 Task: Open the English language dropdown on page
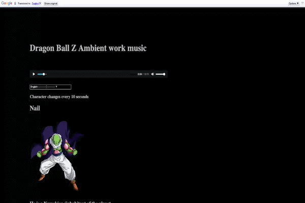(x=50, y=87)
